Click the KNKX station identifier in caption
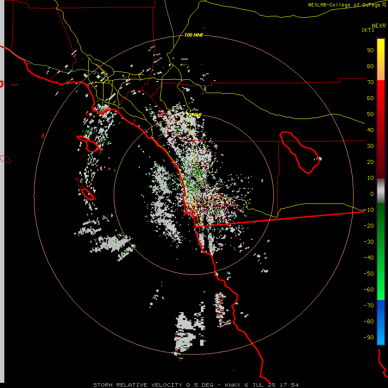 (x=233, y=385)
